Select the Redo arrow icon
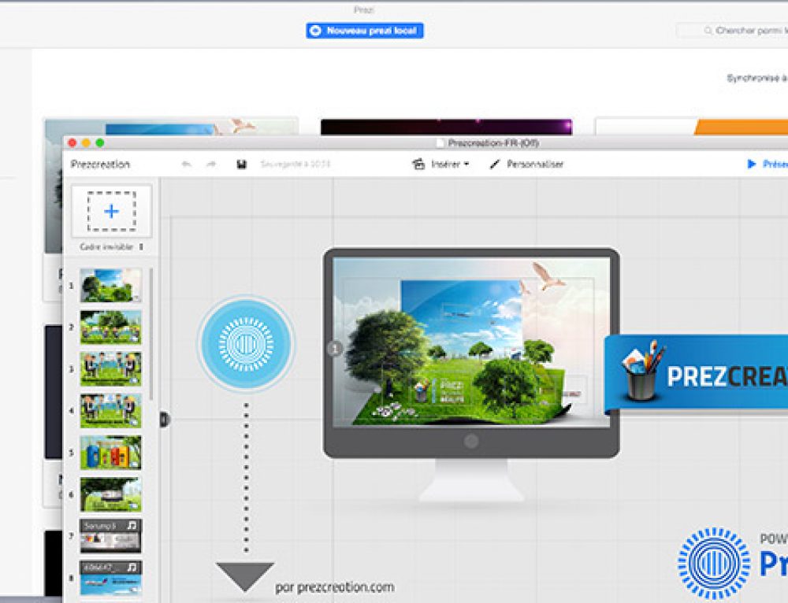This screenshot has width=788, height=603. click(x=210, y=164)
